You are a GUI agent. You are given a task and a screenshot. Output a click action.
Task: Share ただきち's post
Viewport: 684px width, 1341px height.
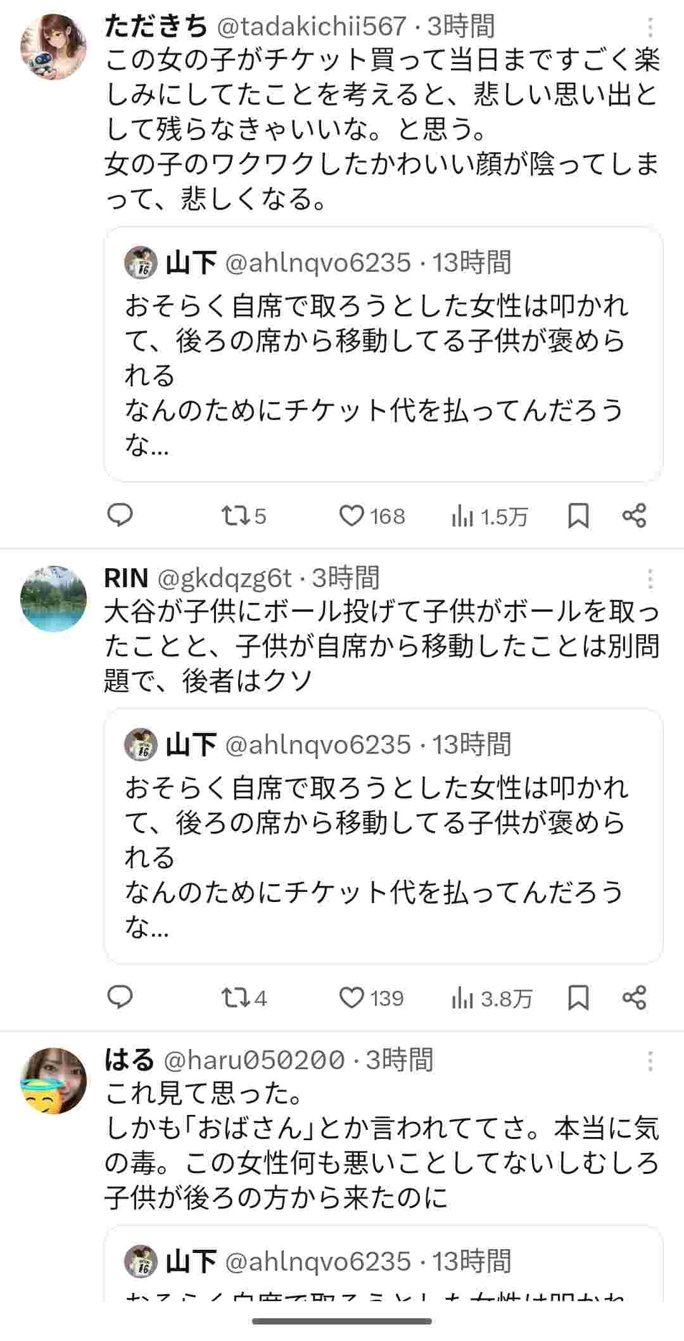click(x=634, y=516)
